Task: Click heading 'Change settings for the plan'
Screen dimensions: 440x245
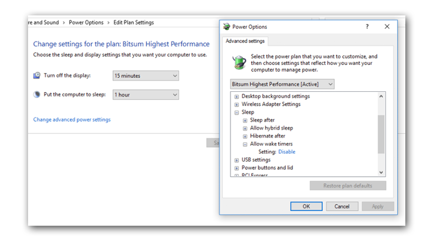Action: [121, 44]
